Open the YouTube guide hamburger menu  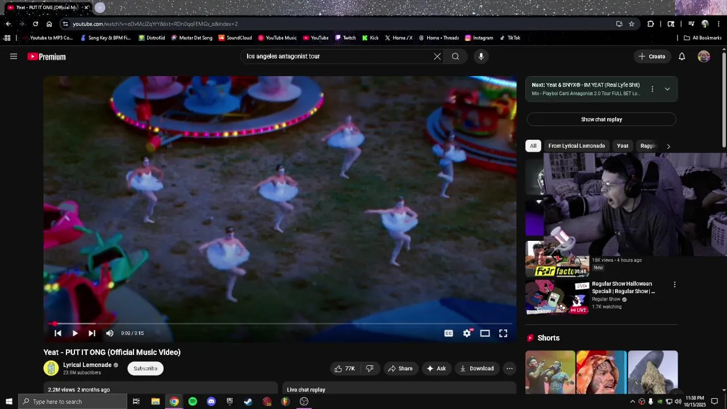14,56
